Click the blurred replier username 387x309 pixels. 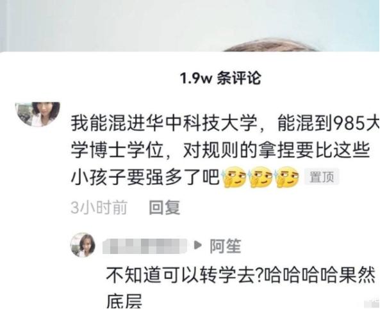point(145,246)
